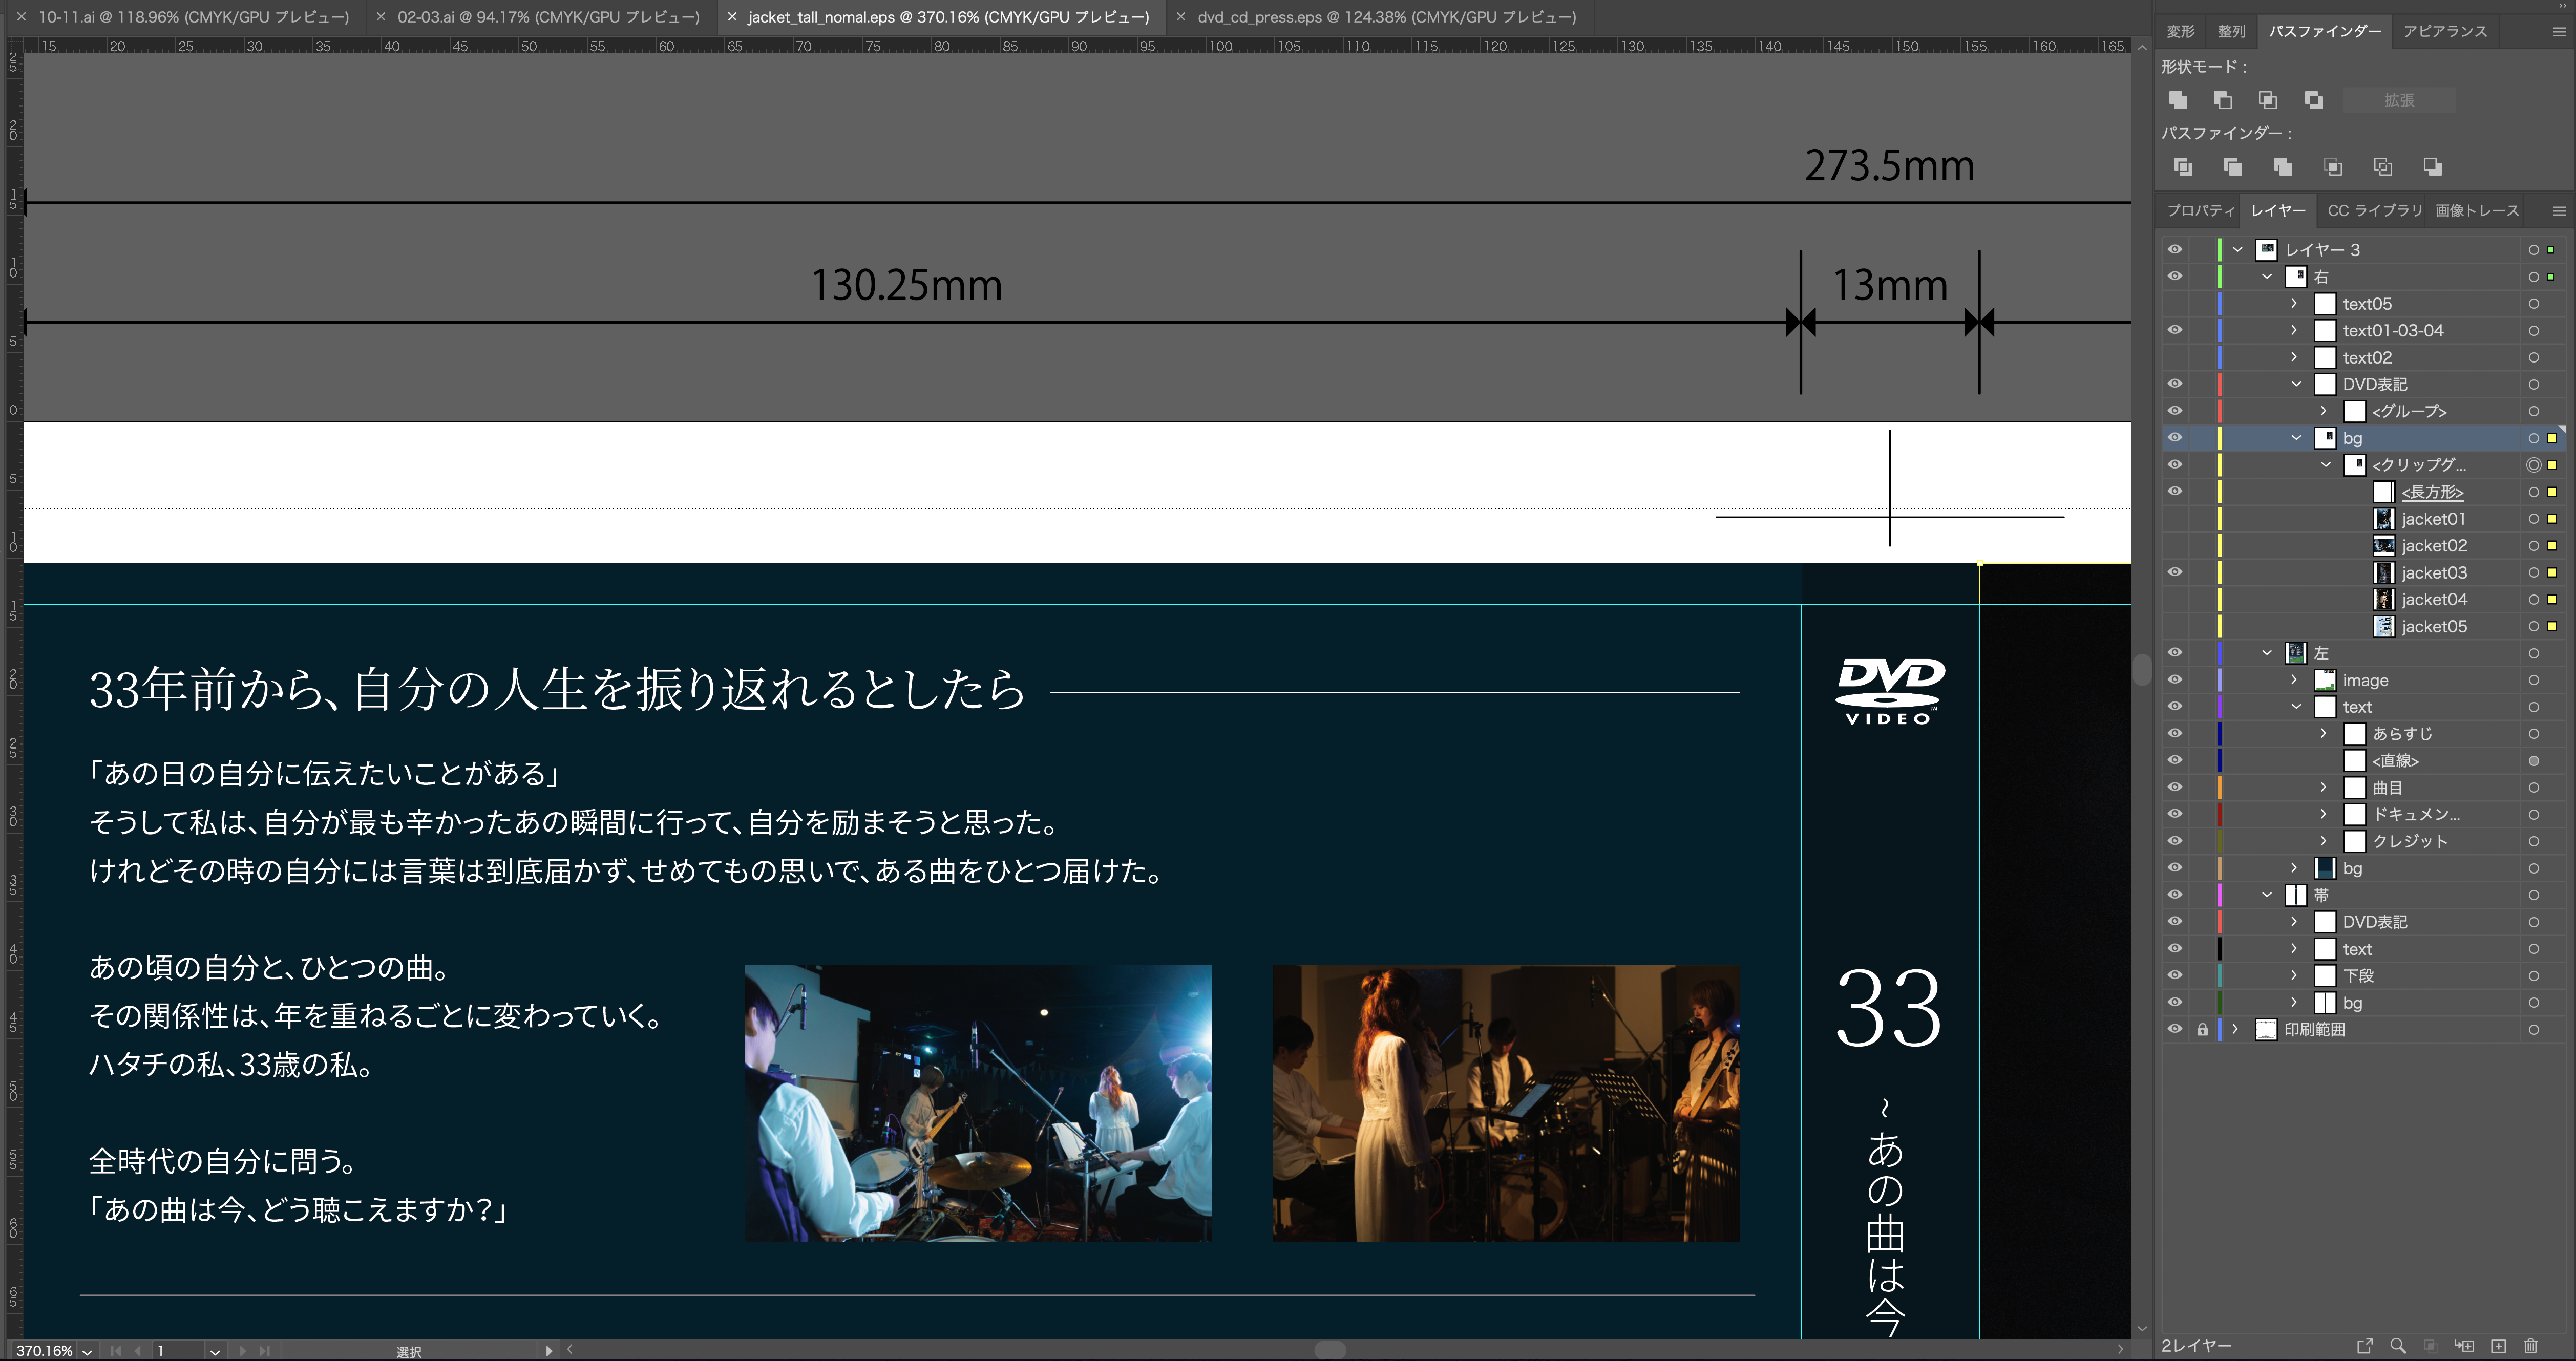Click the locate object magnifier icon
The width and height of the screenshot is (2576, 1361).
click(2398, 1346)
